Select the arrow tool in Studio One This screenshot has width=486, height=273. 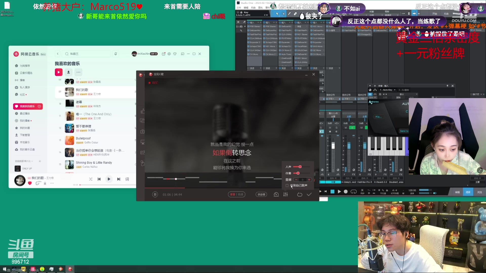[277, 14]
